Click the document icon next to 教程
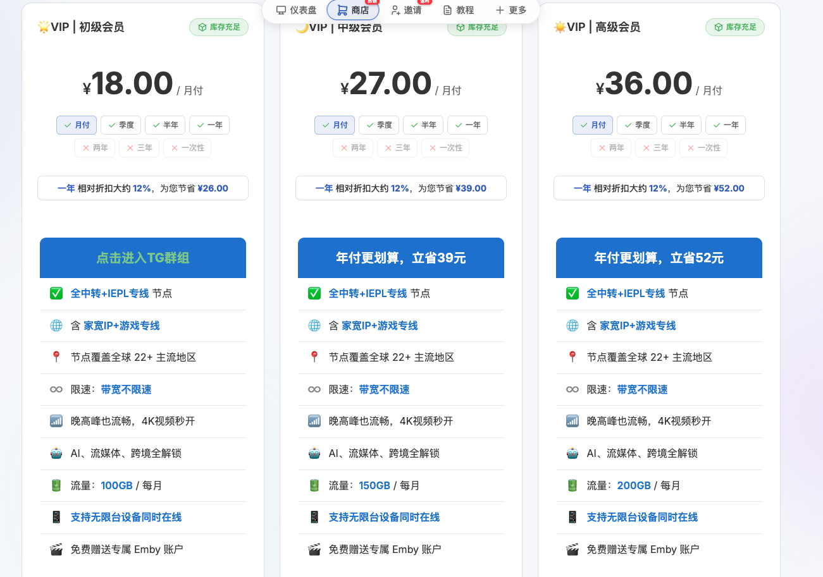Image resolution: width=823 pixels, height=577 pixels. point(447,10)
